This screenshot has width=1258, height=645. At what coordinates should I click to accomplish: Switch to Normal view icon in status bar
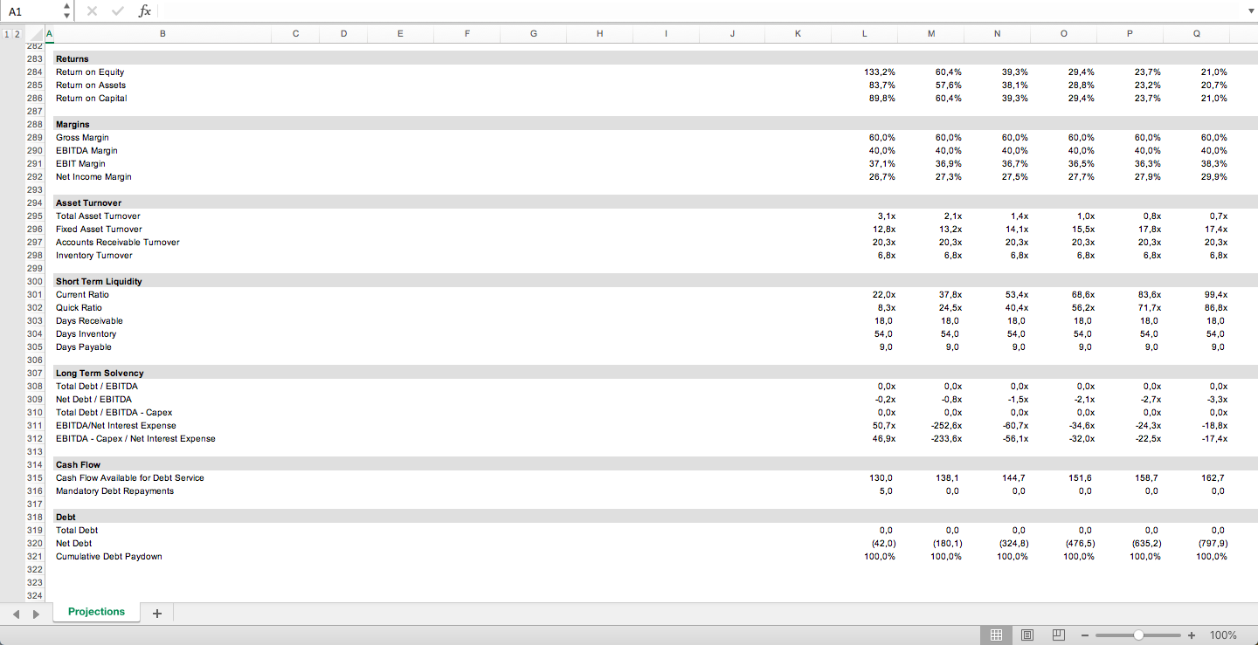click(996, 635)
